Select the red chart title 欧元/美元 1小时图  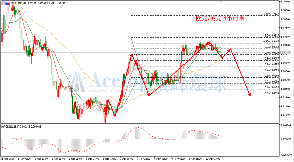pos(220,18)
